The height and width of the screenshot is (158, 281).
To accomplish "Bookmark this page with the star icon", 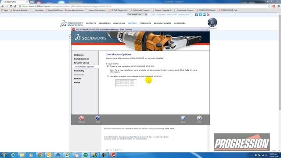I will point(269,6).
